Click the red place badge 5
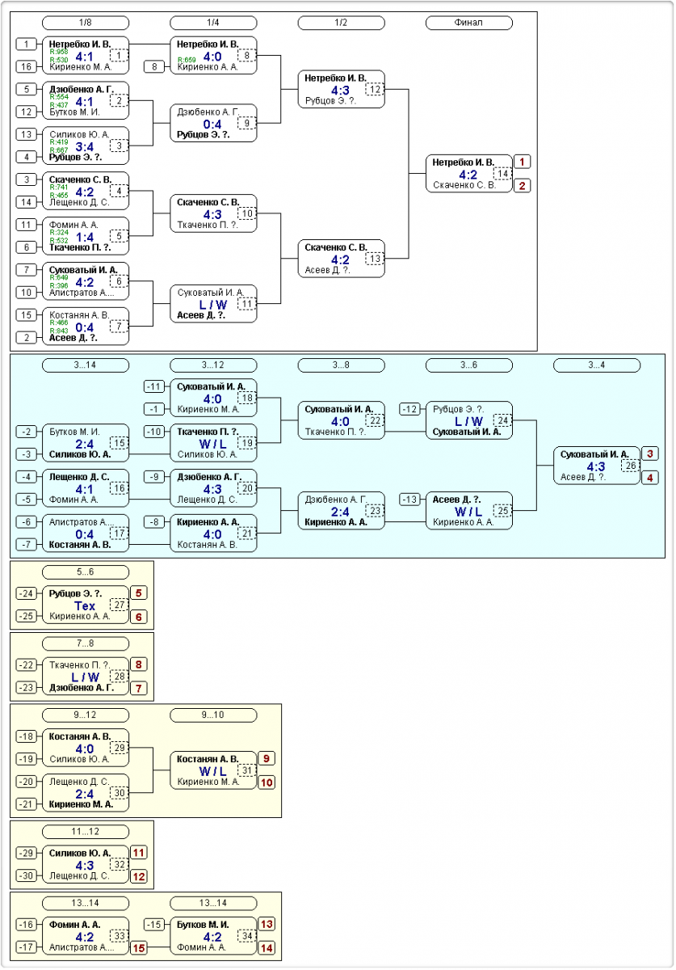This screenshot has width=676, height=970. [139, 593]
